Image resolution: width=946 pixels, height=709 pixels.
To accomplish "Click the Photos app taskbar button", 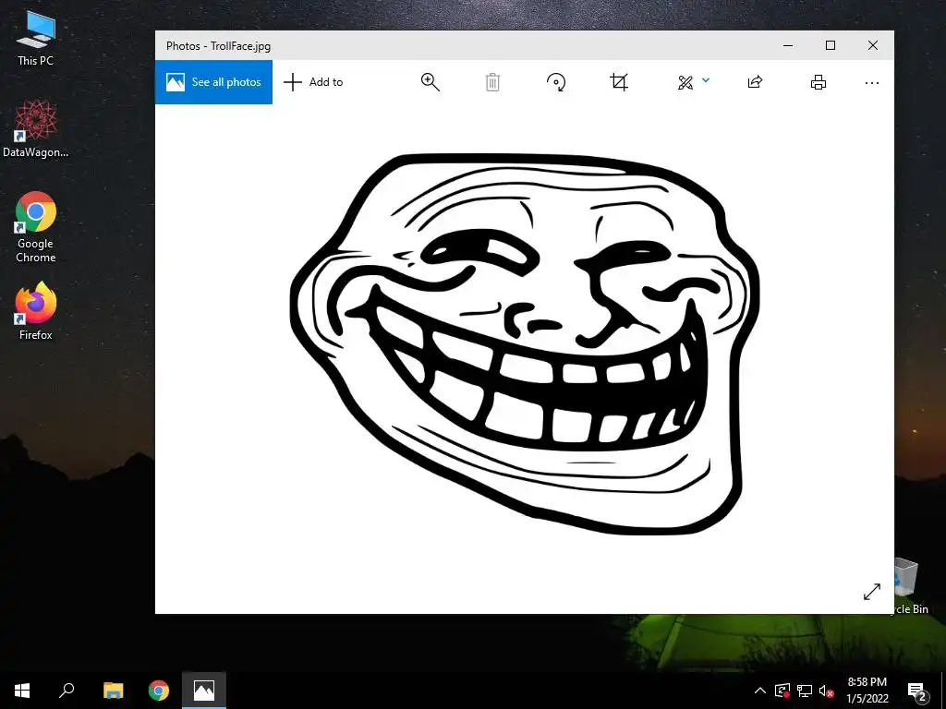I will pos(204,691).
